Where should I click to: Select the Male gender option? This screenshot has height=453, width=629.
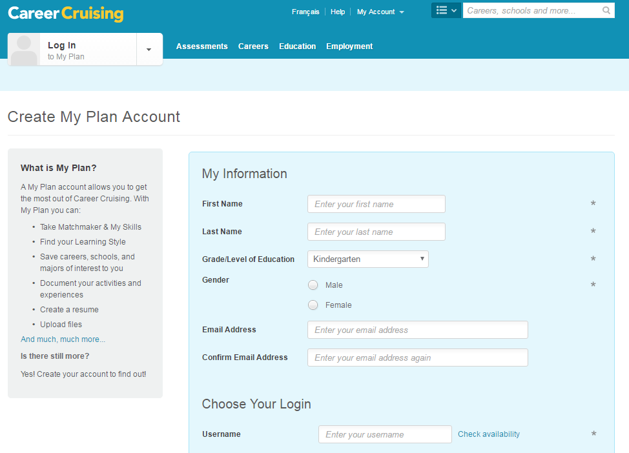click(x=313, y=285)
